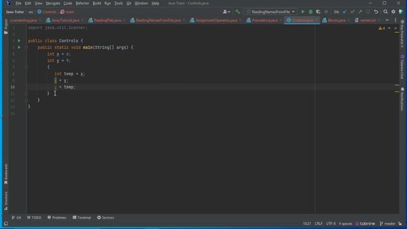
Task: Open the run configuration dropdown
Action: pos(270,12)
